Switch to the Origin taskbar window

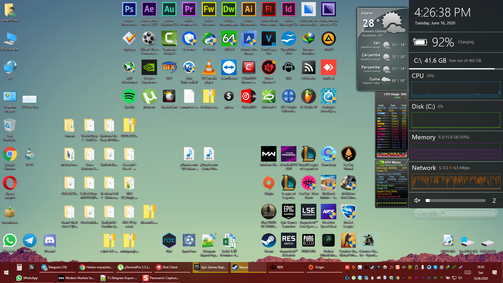tap(325, 267)
